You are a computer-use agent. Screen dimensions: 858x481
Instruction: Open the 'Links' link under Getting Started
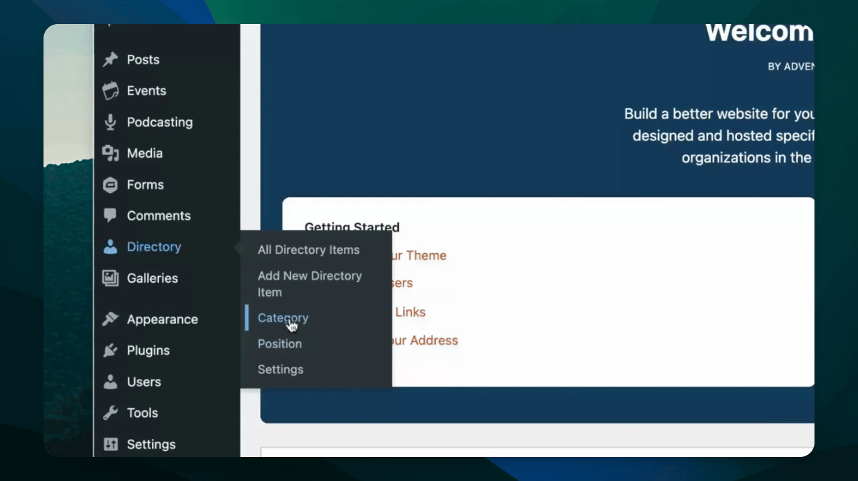point(410,312)
